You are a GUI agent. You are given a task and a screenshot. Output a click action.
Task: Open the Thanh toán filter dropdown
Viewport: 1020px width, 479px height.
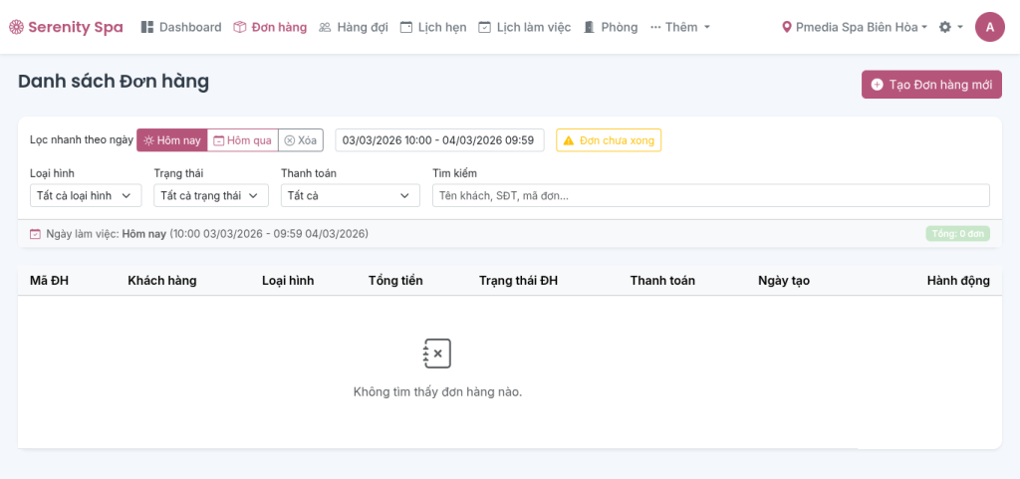(350, 195)
